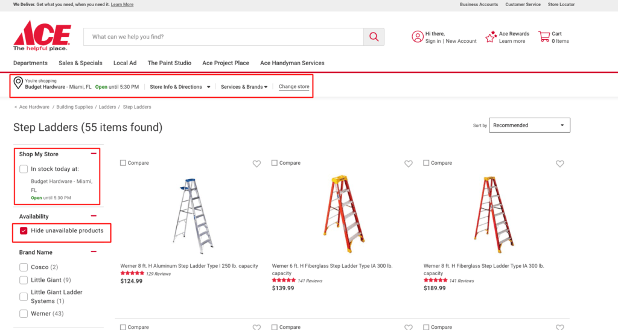Favorite the Werner 8 ft. Fiberglass ladder heart

[x=559, y=163]
